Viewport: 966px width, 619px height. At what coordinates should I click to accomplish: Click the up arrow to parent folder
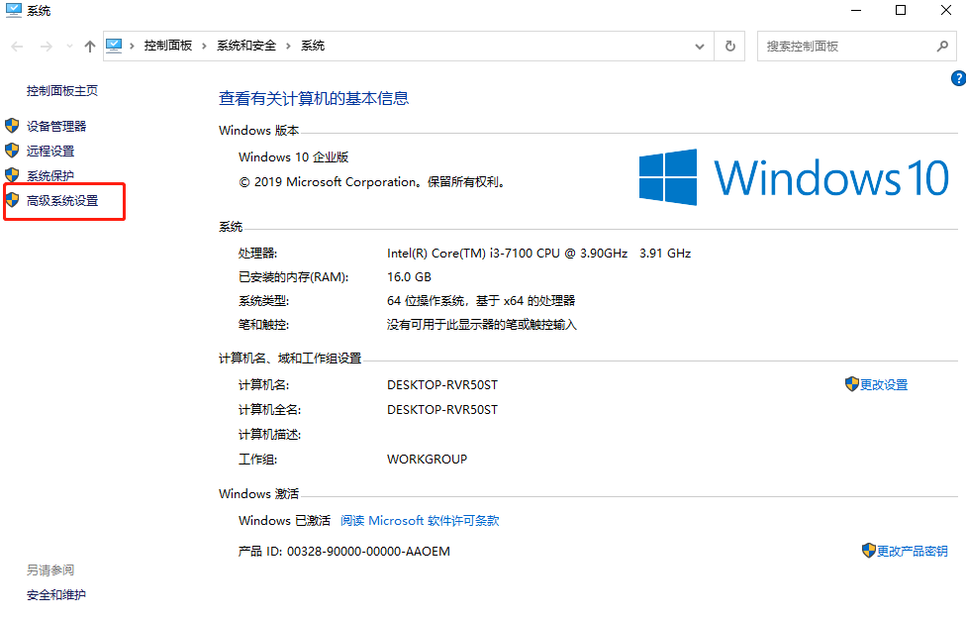tap(90, 47)
